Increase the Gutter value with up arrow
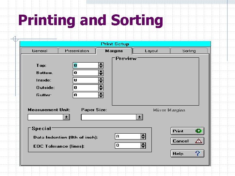 [x=101, y=94]
